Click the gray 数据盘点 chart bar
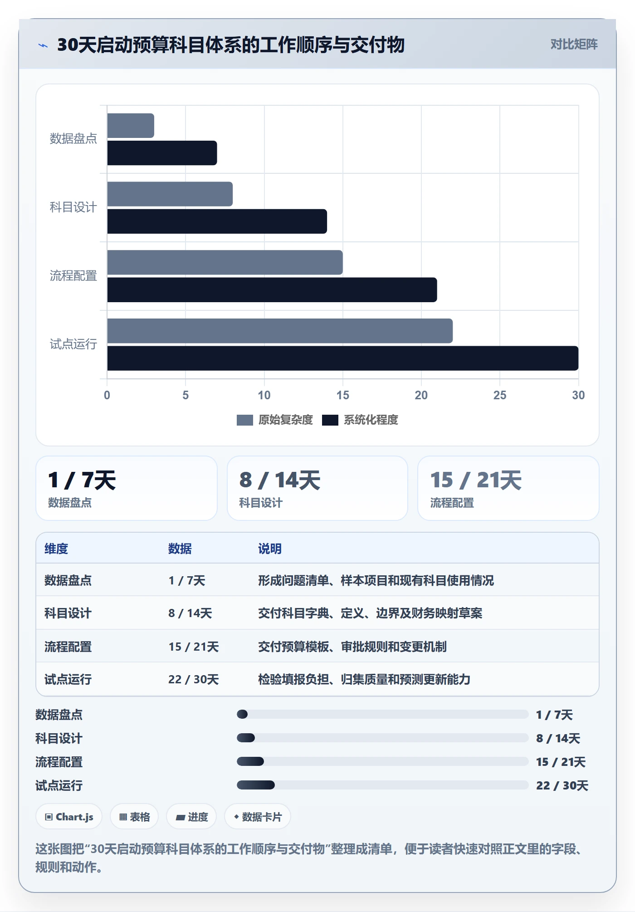This screenshot has width=635, height=912. pyautogui.click(x=131, y=126)
